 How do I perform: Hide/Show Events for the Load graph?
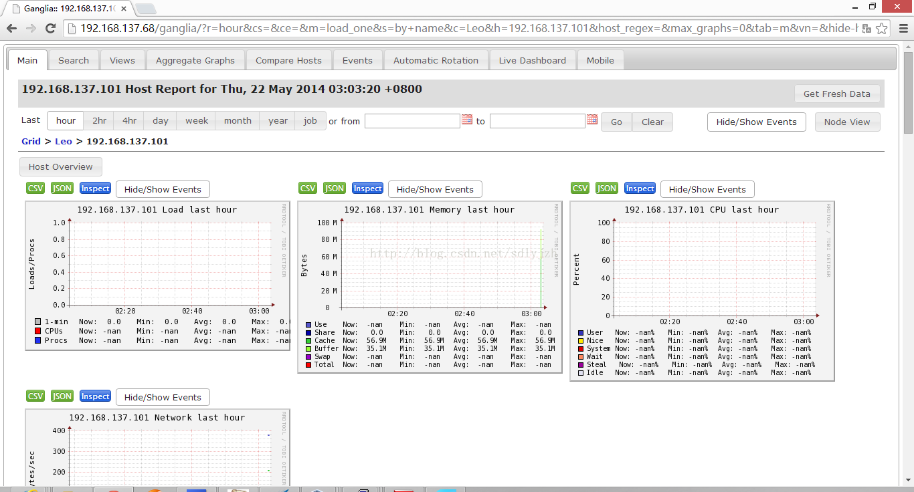click(163, 189)
